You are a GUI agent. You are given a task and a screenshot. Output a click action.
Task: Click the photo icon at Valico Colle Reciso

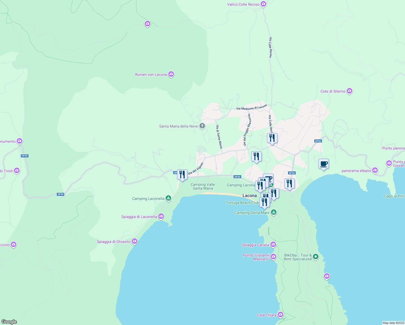(x=263, y=4)
